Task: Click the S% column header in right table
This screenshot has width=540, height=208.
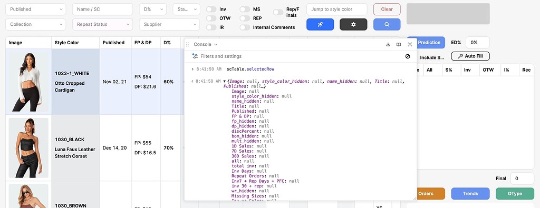Action: pyautogui.click(x=451, y=70)
